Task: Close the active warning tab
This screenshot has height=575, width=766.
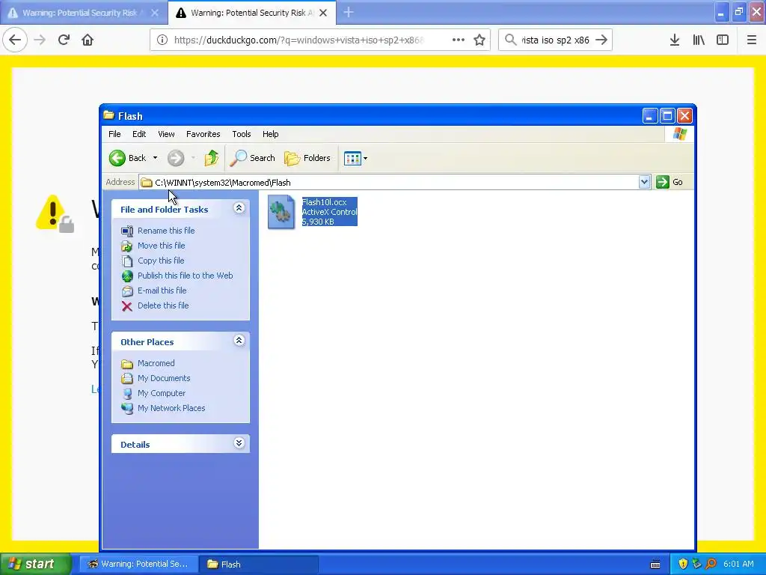Action: pos(323,13)
